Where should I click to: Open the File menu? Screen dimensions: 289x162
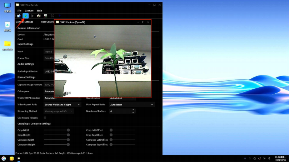point(19,11)
